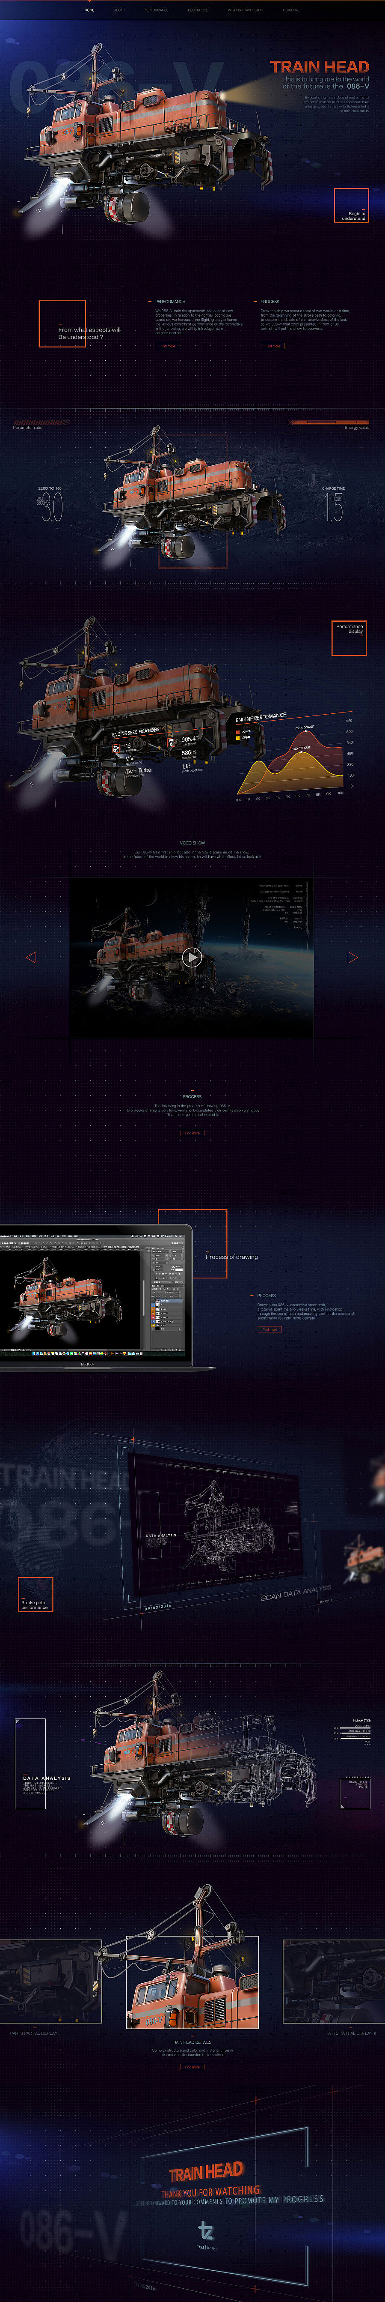Open the PERSONAL navigation item

(291, 11)
